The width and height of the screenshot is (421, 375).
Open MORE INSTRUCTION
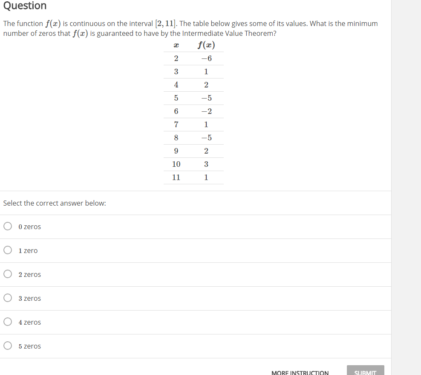pos(300,372)
